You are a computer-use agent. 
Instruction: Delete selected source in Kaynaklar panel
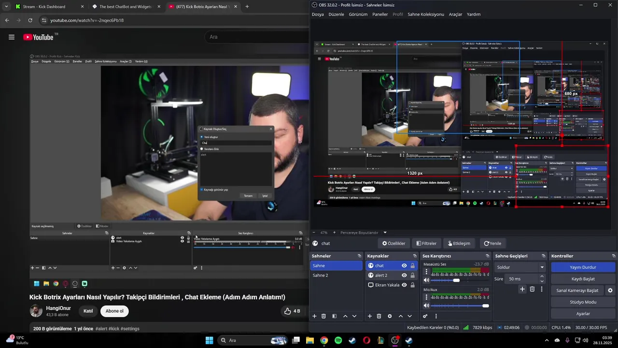379,316
